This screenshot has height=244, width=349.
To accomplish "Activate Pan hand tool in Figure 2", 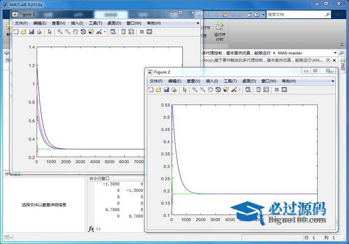I will coord(210,90).
